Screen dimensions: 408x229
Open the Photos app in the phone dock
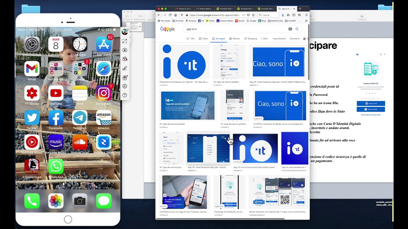click(x=56, y=201)
